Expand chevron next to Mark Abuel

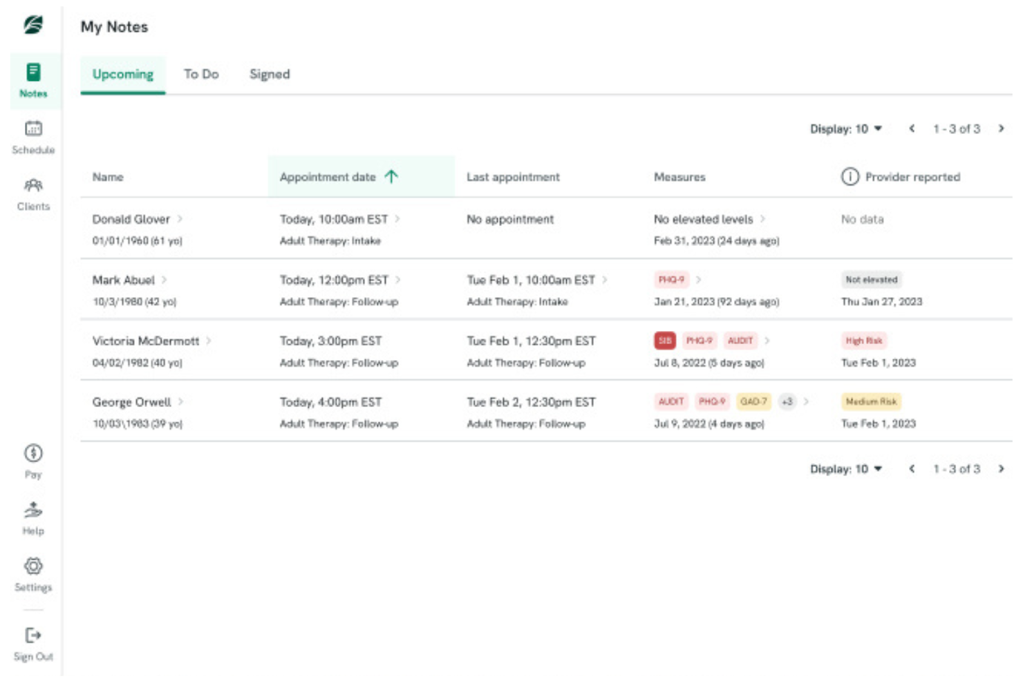pos(165,280)
